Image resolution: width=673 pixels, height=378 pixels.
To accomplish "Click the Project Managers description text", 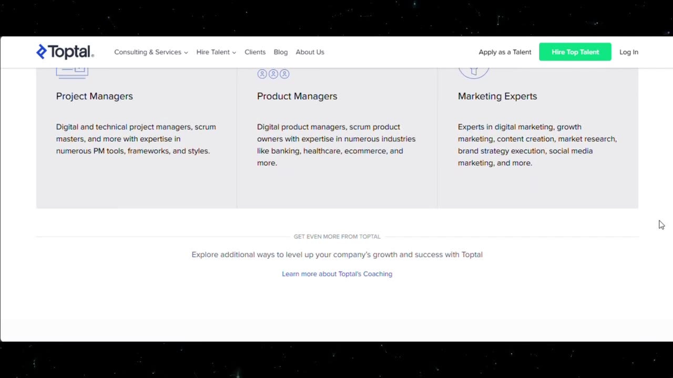I will pos(136,139).
